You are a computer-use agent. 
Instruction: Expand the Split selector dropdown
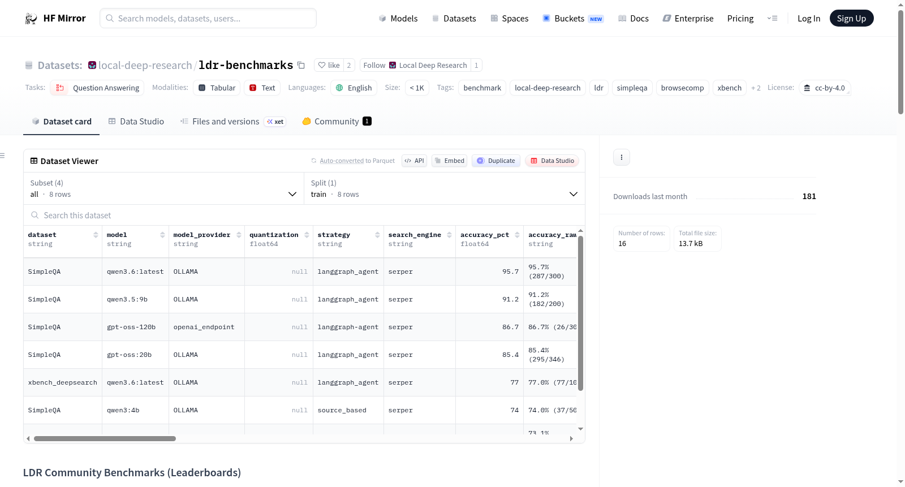coord(444,188)
